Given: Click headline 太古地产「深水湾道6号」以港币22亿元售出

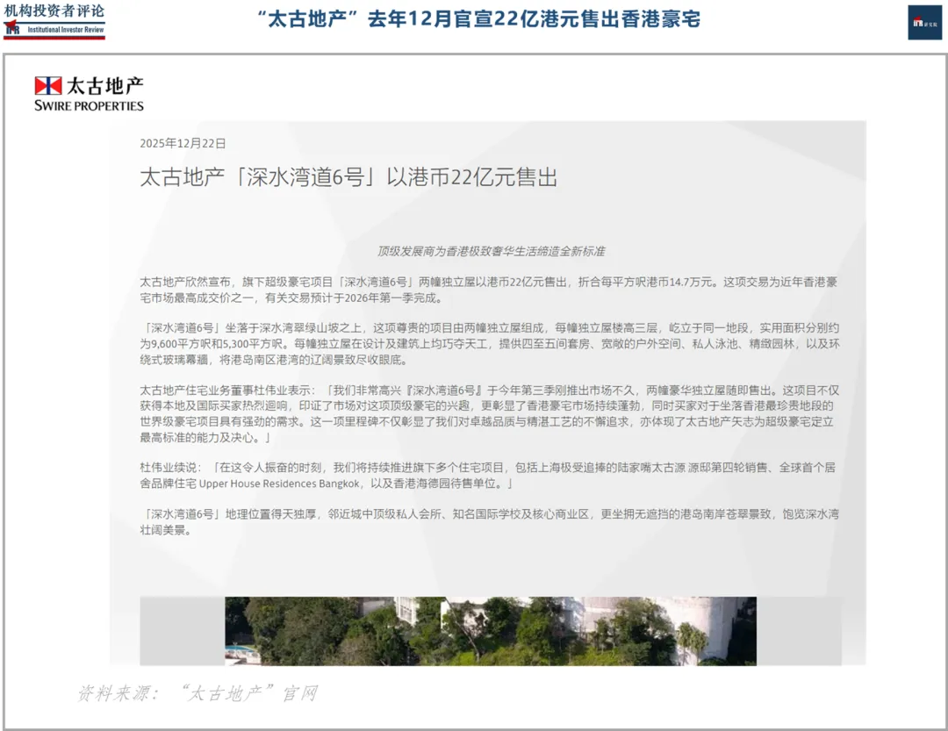Looking at the screenshot, I should pos(348,177).
